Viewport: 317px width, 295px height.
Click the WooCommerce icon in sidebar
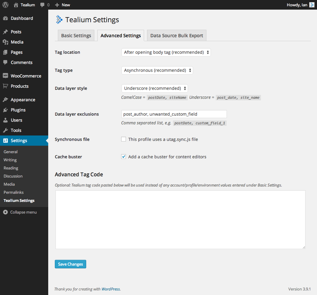tap(5, 76)
